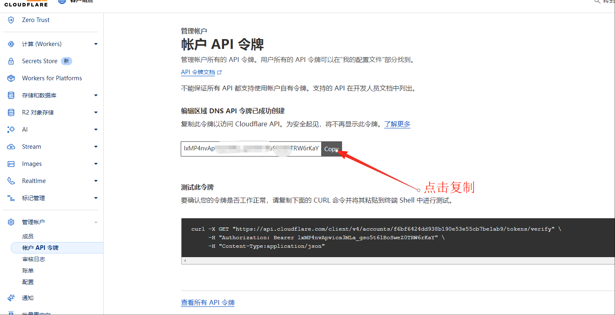This screenshot has width=615, height=315.
Task: Click the search magnifier icon top right
Action: coord(597,2)
